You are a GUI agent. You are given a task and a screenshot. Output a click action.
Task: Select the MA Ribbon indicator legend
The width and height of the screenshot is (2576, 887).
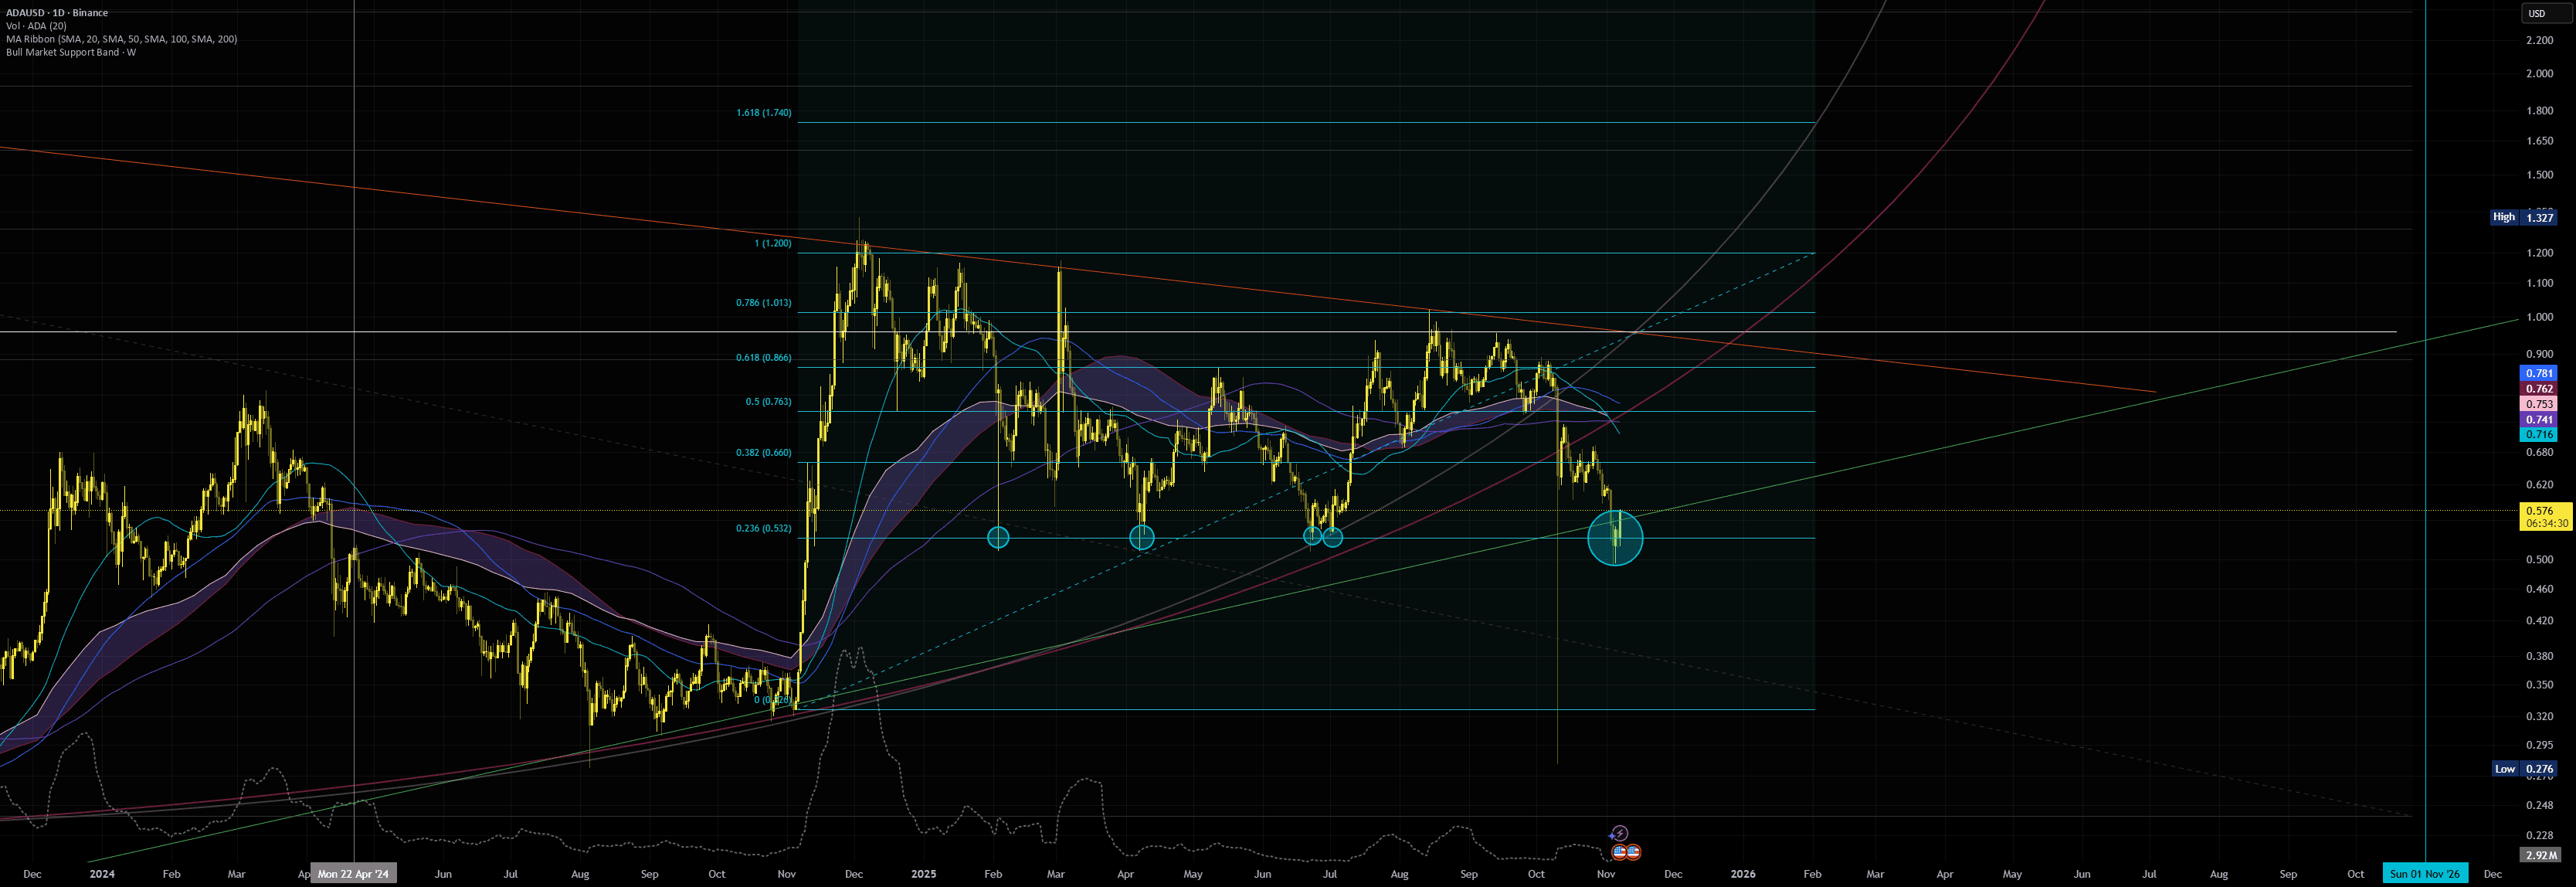tap(121, 39)
